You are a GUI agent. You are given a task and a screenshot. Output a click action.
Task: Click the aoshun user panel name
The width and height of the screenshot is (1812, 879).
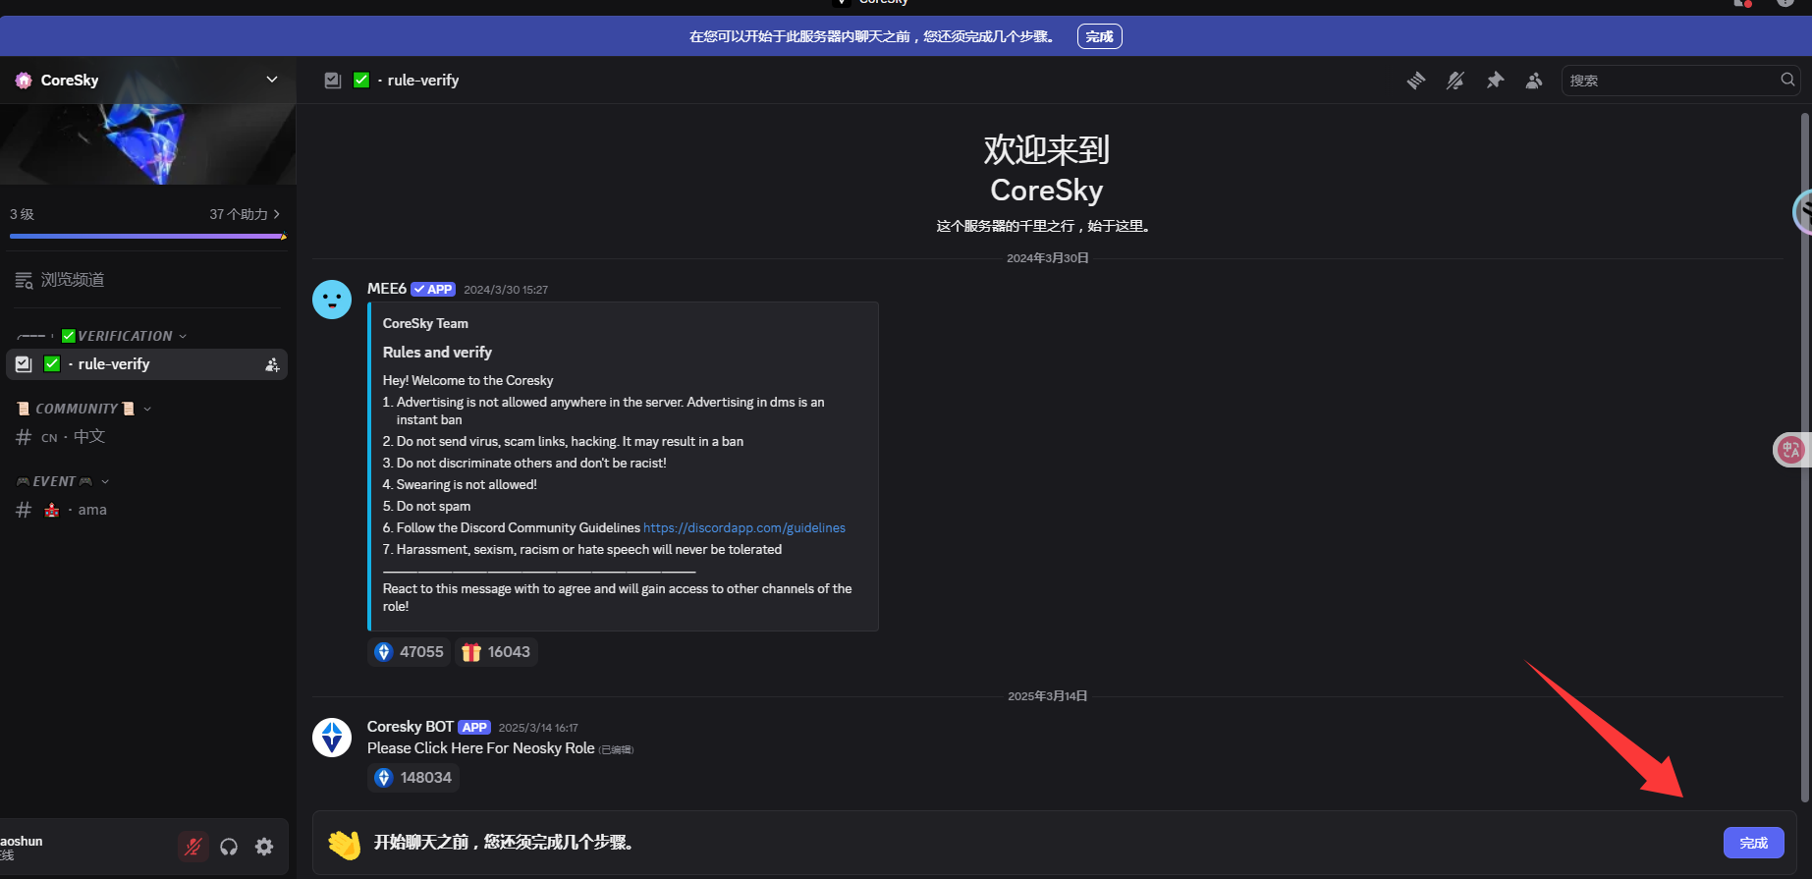coord(22,841)
